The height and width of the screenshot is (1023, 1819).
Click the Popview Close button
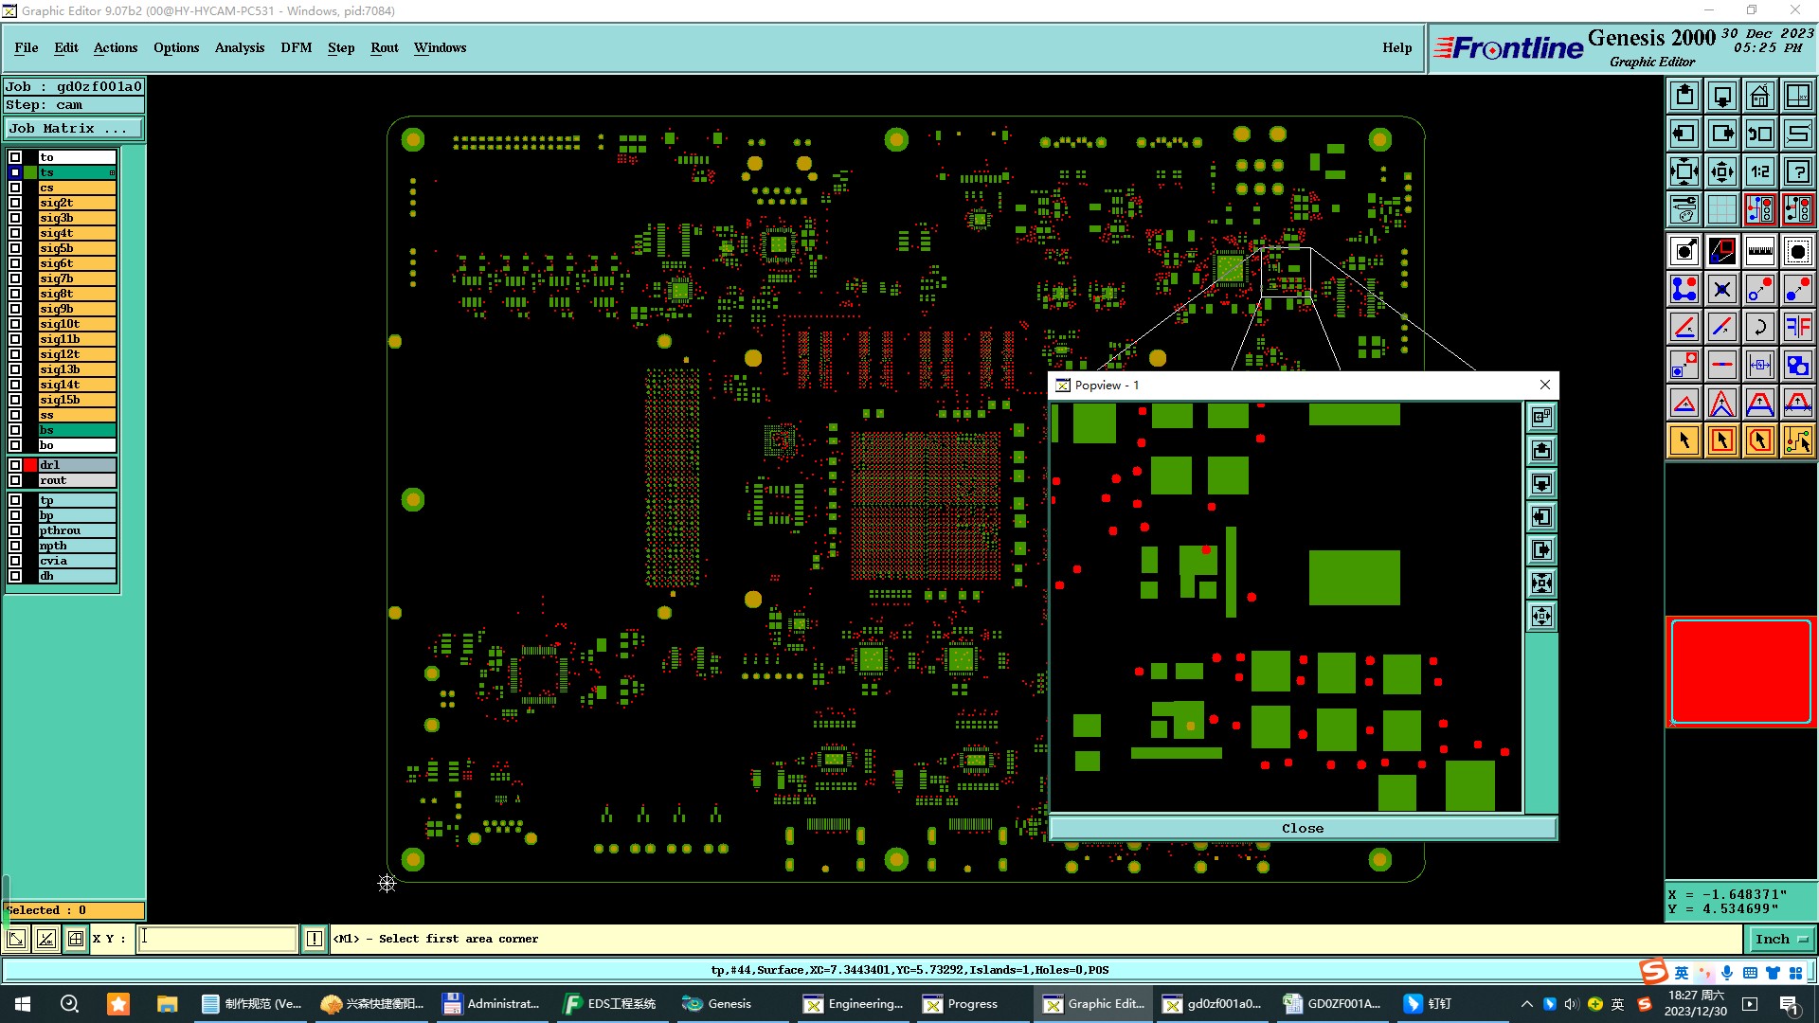(x=1303, y=828)
